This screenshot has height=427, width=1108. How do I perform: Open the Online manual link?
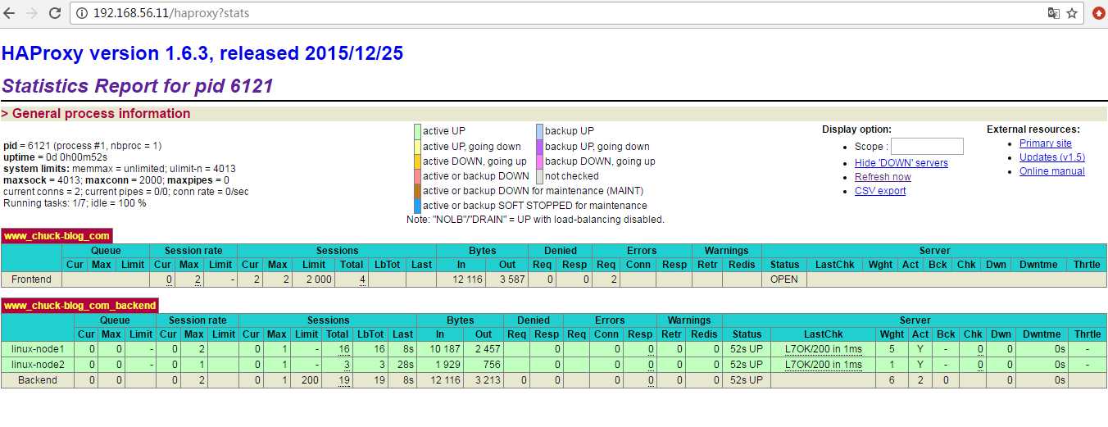[1052, 171]
